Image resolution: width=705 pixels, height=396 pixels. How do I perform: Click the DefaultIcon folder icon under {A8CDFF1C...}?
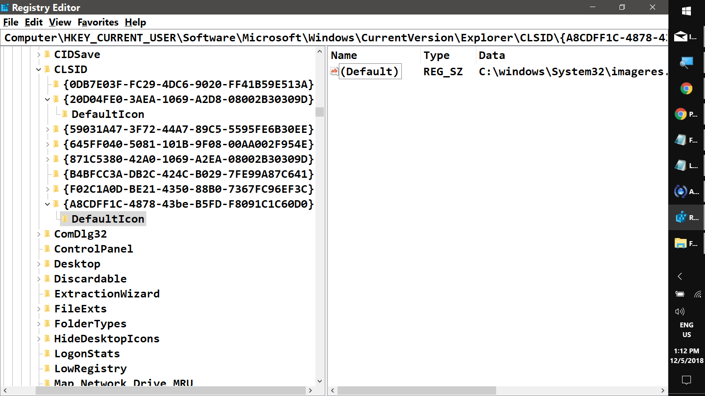coord(65,219)
